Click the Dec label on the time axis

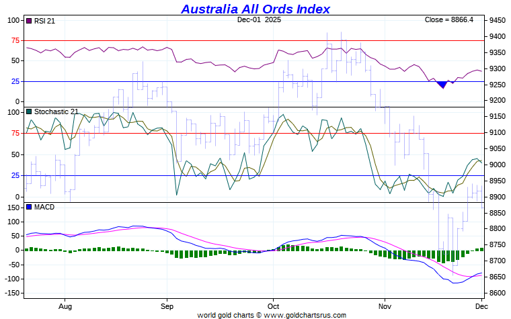pyautogui.click(x=481, y=306)
